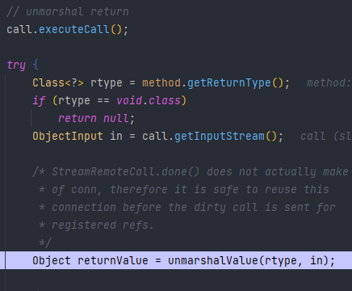This screenshot has height=291, width=352.
Task: Click the comment closing */ marker
Action: [x=45, y=242]
